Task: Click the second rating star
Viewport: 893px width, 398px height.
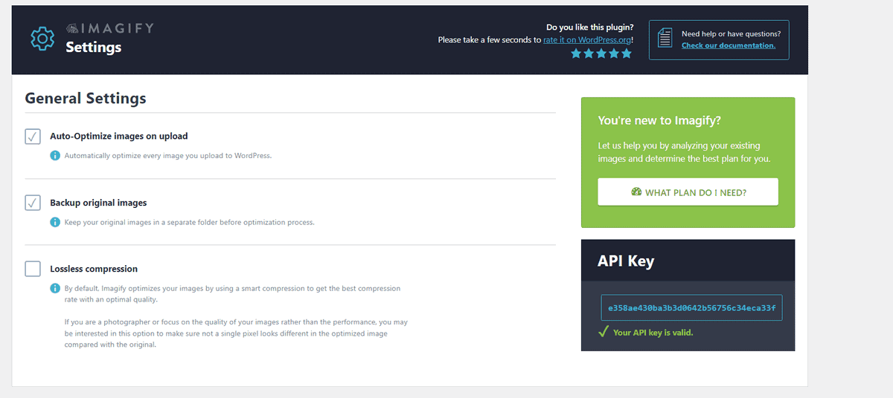Action: [589, 53]
